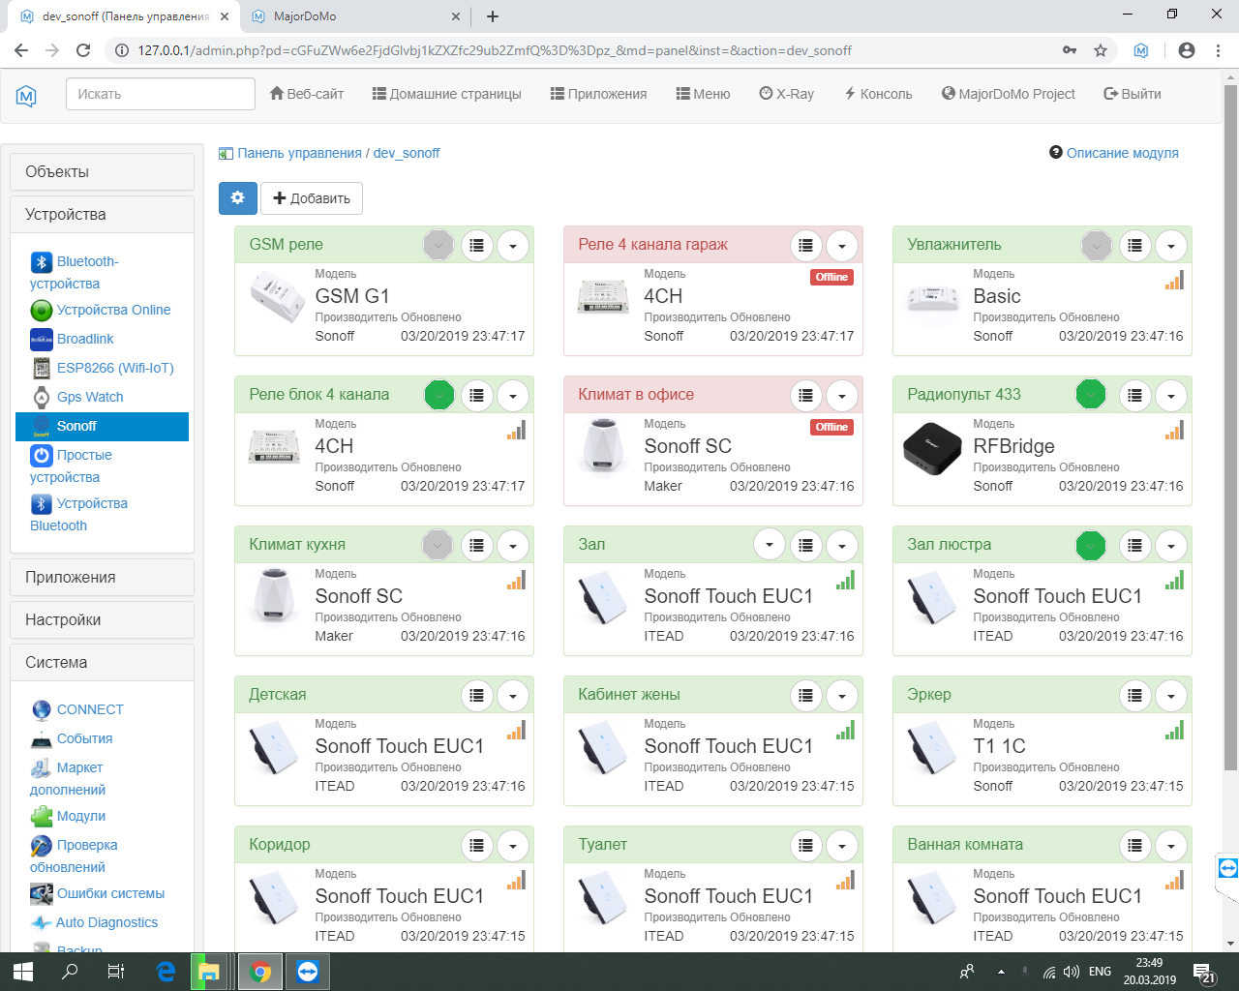Image resolution: width=1239 pixels, height=991 pixels.
Task: Click list icon on Радиопульт 433 card
Action: (x=1134, y=395)
